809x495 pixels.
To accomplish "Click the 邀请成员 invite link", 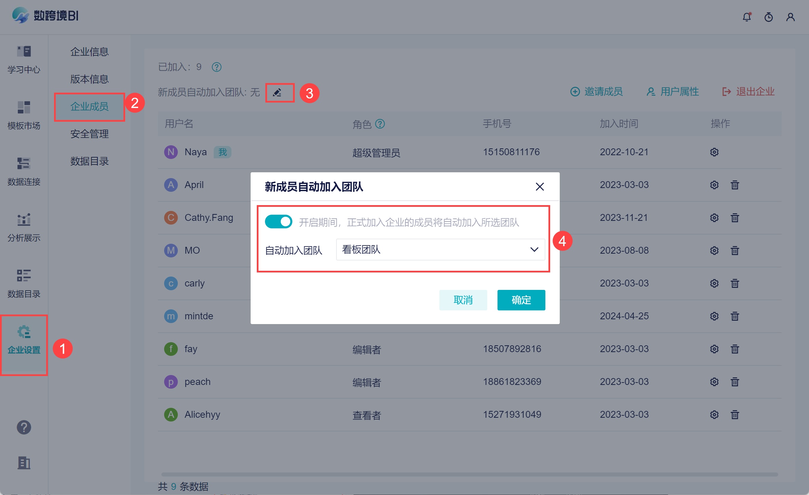I will coord(597,92).
